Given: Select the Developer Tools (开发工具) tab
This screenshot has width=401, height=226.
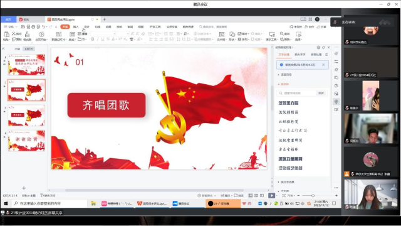Looking at the screenshot, I should click(x=155, y=26).
